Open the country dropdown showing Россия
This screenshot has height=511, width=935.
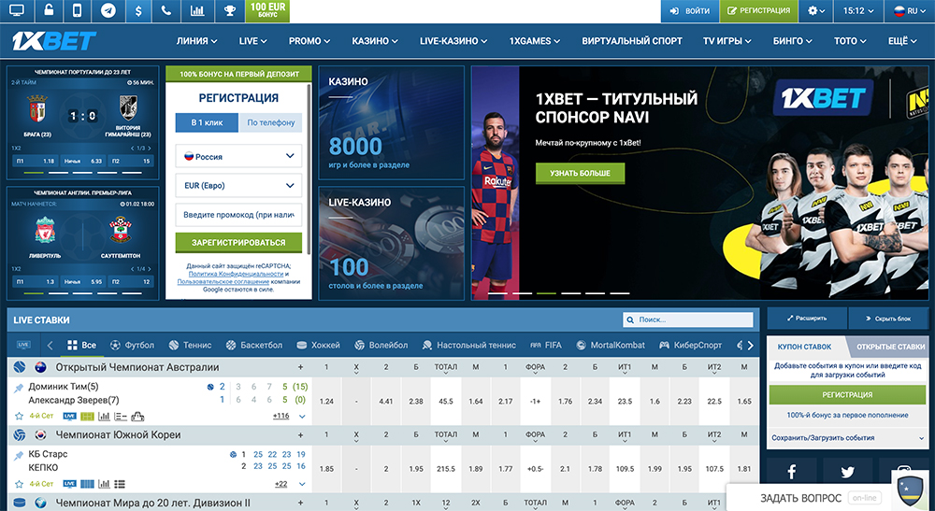coord(238,157)
